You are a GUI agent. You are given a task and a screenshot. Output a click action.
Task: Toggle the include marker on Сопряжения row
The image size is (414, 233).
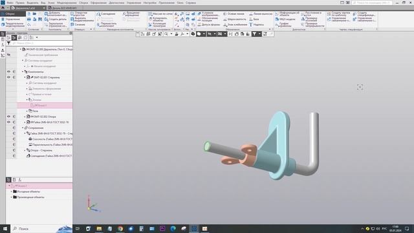click(14, 128)
